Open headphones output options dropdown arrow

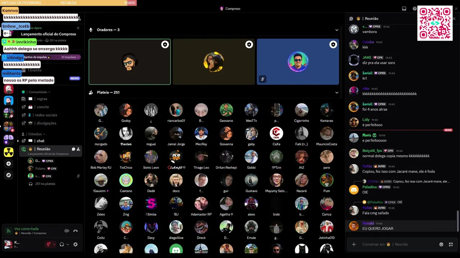pyautogui.click(x=68, y=244)
